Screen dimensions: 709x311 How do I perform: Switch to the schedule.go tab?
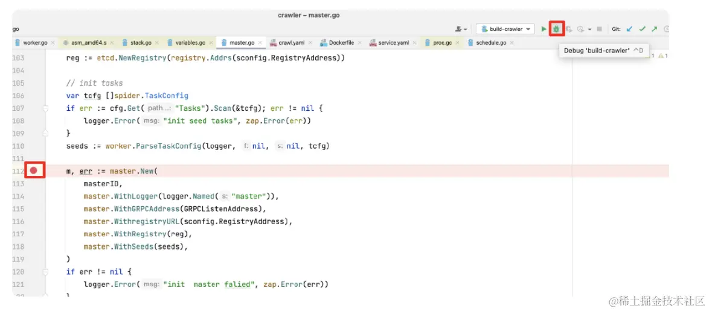click(x=490, y=43)
